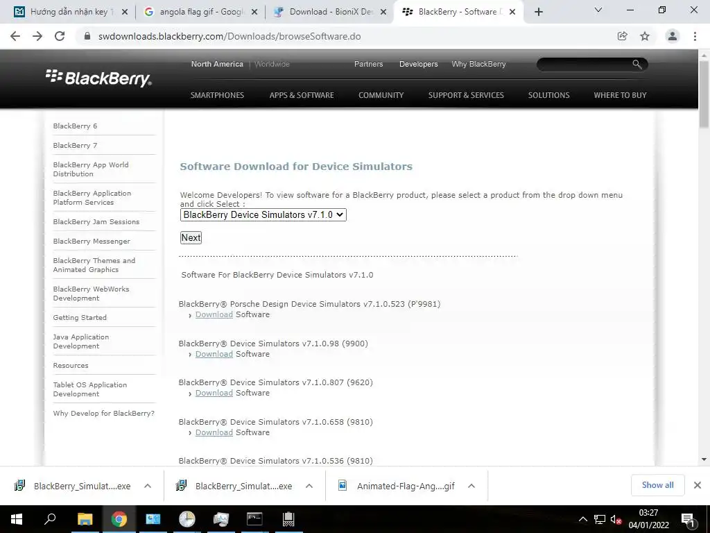Image resolution: width=710 pixels, height=533 pixels.
Task: Click the page vertical scrollbar thumb
Action: point(704,94)
